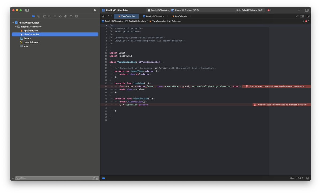Switch to the RealityKitSimulator editor tab

click(x=153, y=16)
